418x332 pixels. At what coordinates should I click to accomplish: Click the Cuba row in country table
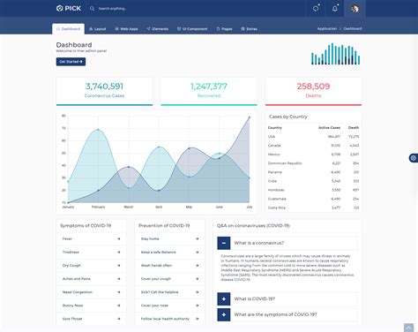pos(313,181)
